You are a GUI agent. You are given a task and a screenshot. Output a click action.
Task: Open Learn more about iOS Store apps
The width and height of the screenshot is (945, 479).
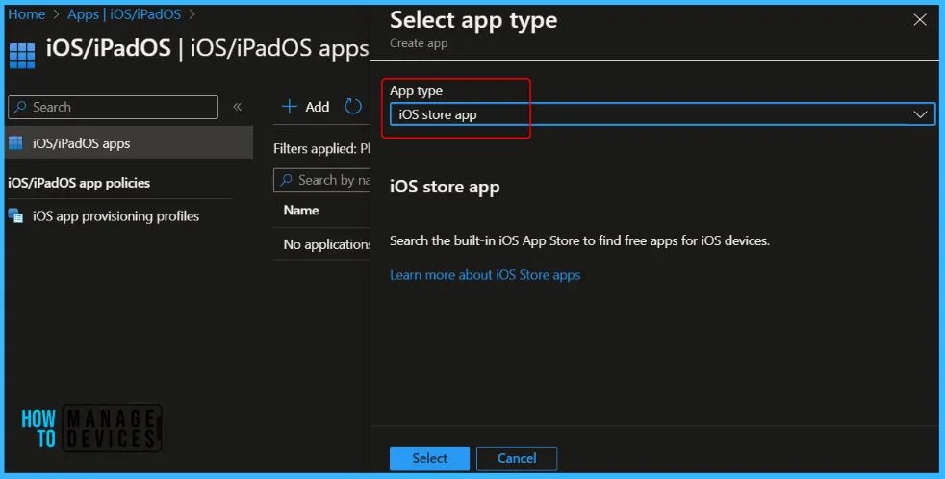pos(485,275)
